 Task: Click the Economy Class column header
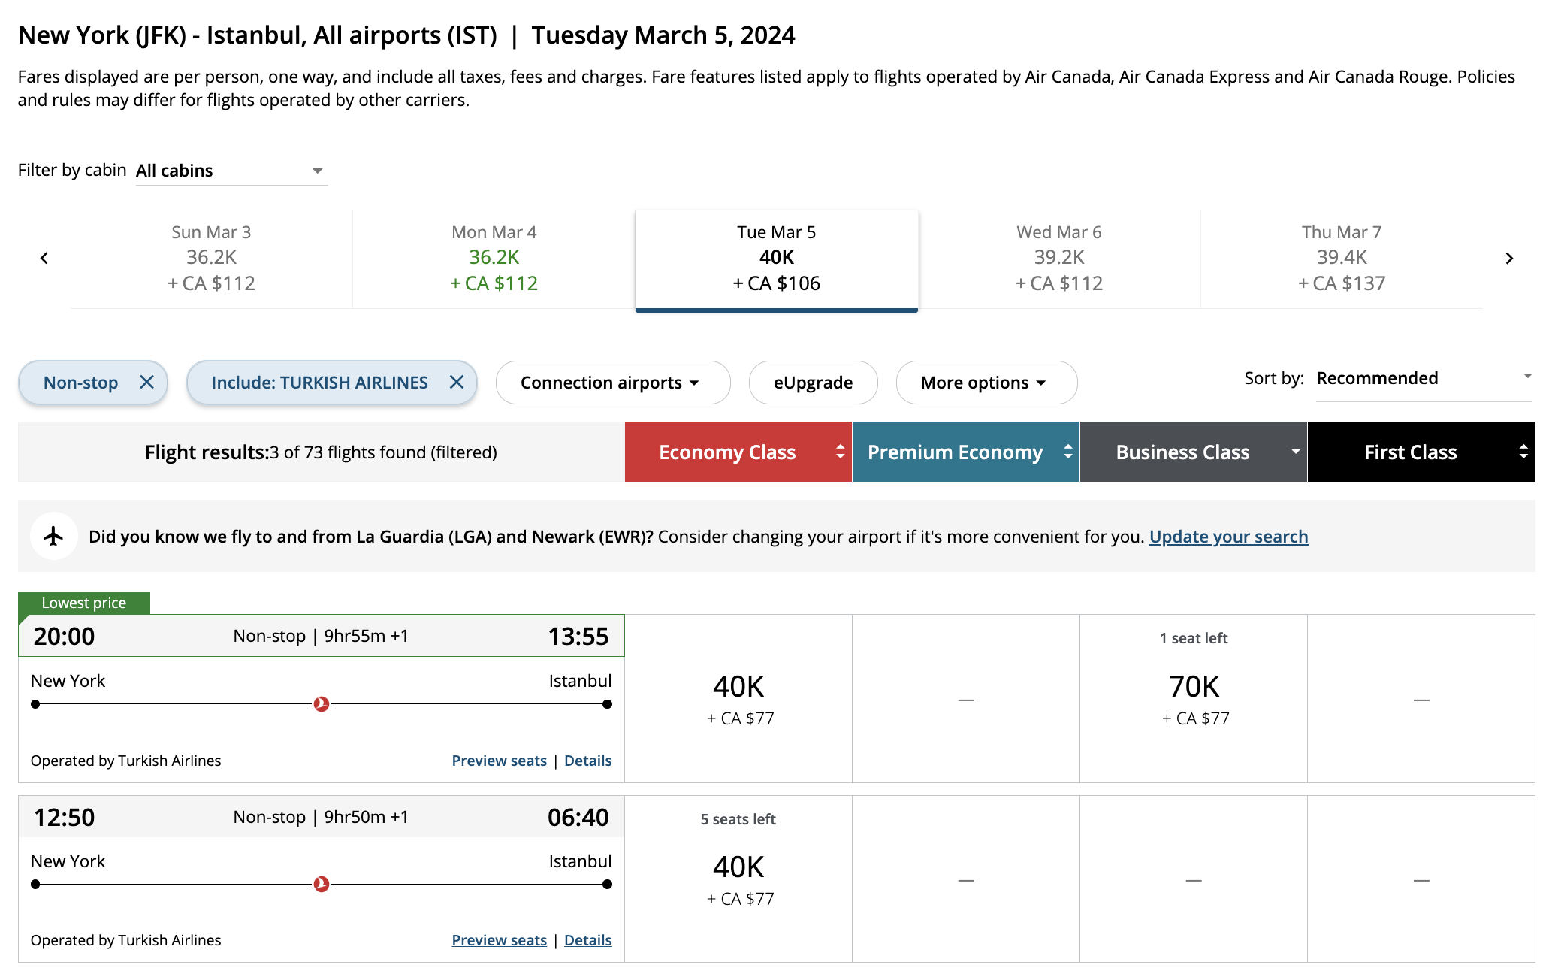738,452
